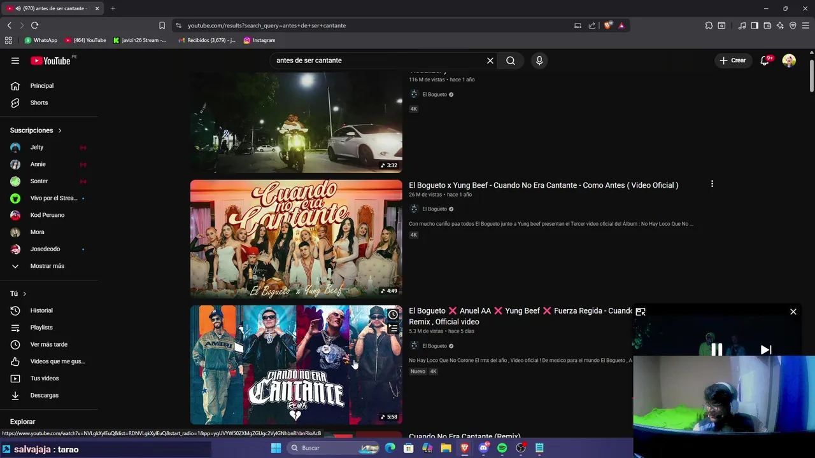Image resolution: width=815 pixels, height=458 pixels.
Task: Click the magnifier search button
Action: 511,60
